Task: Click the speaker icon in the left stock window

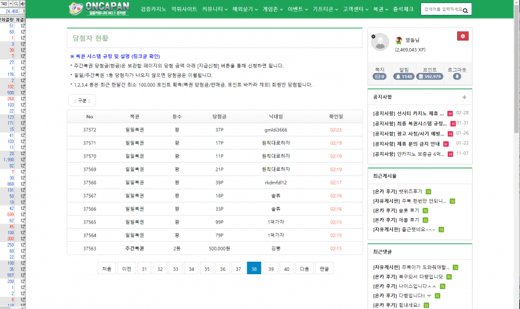Action: coord(22,4)
